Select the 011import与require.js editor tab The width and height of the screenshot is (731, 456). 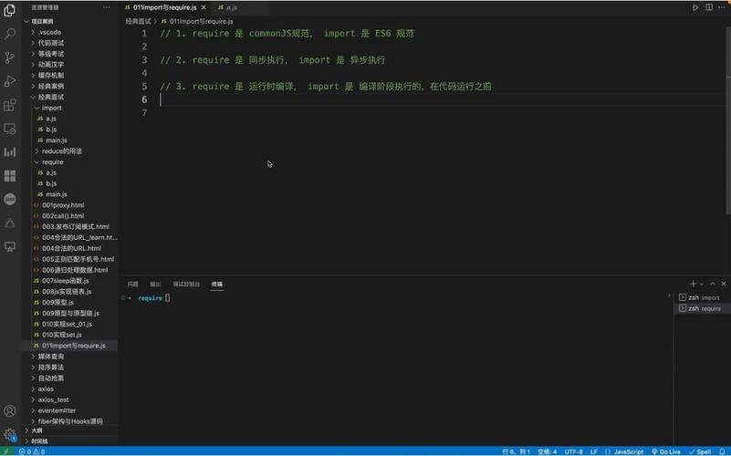click(x=165, y=7)
